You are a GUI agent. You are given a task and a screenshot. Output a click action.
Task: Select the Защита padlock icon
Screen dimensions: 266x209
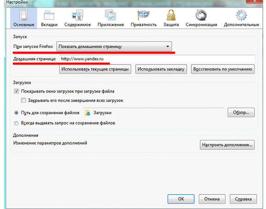pos(171,15)
